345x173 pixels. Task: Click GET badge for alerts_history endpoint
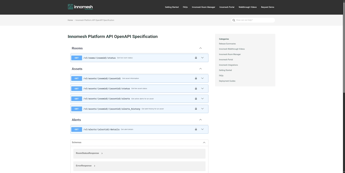(77, 109)
